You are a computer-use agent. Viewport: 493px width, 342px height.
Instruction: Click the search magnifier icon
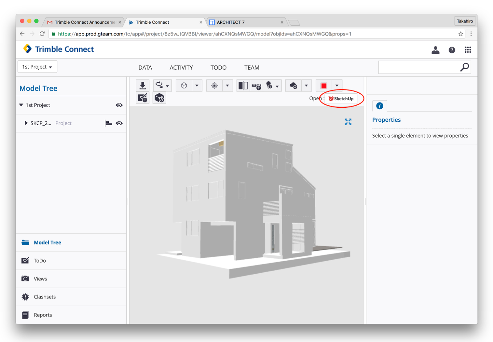tap(465, 67)
